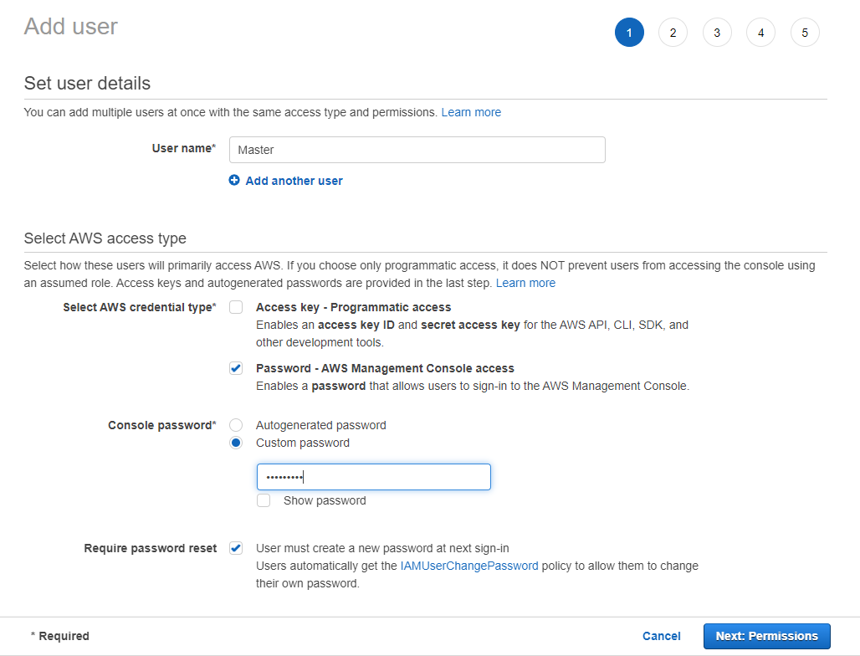860x656 pixels.
Task: Click the plus icon beside Add another user
Action: coord(234,181)
